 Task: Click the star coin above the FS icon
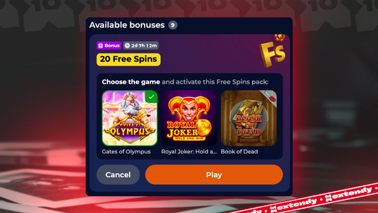tap(280, 37)
